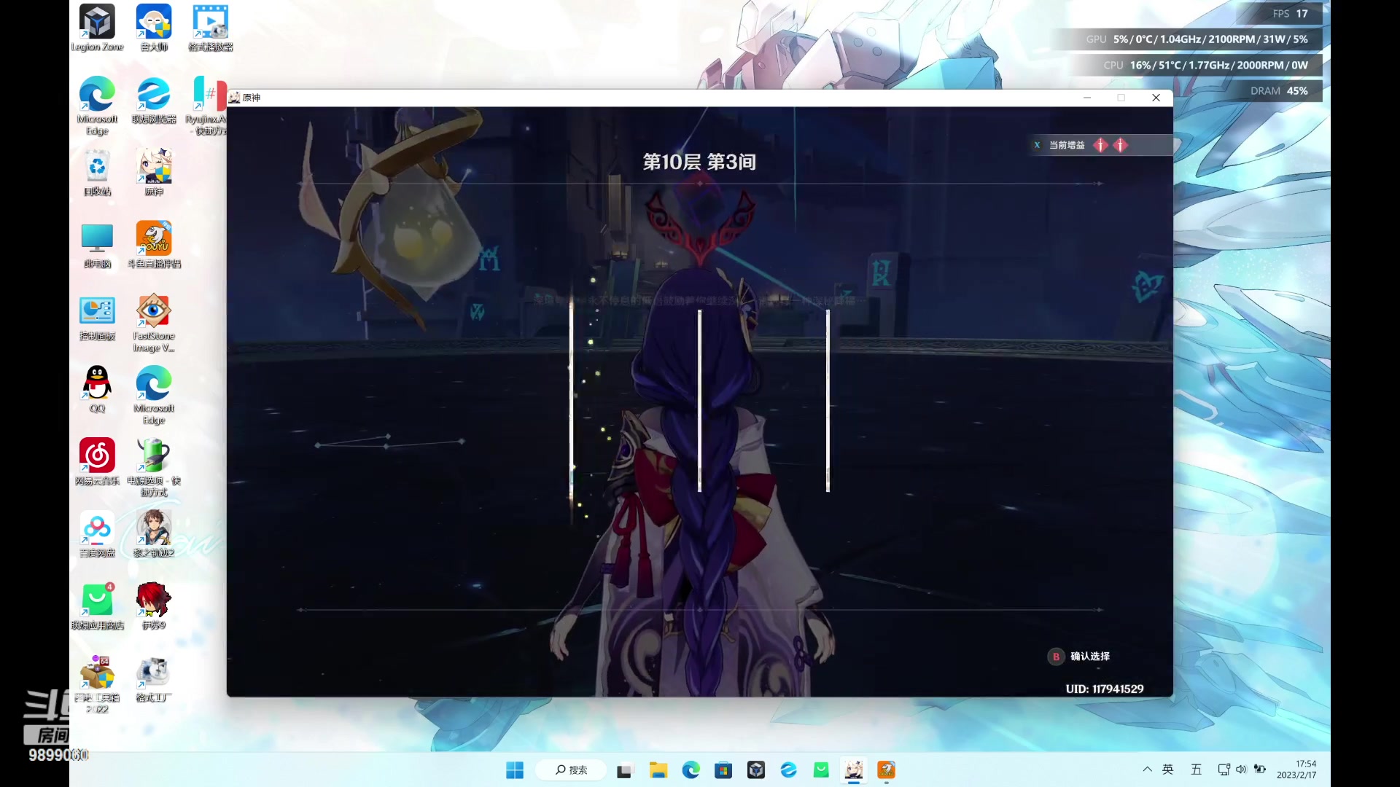Image resolution: width=1400 pixels, height=787 pixels.
Task: Launch the 黎之轨迹2 game shortcut
Action: [154, 534]
